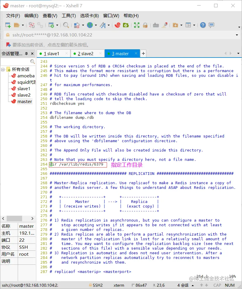The image size is (242, 289).
Task: Click the Open session folder icon
Action: pos(17,25)
